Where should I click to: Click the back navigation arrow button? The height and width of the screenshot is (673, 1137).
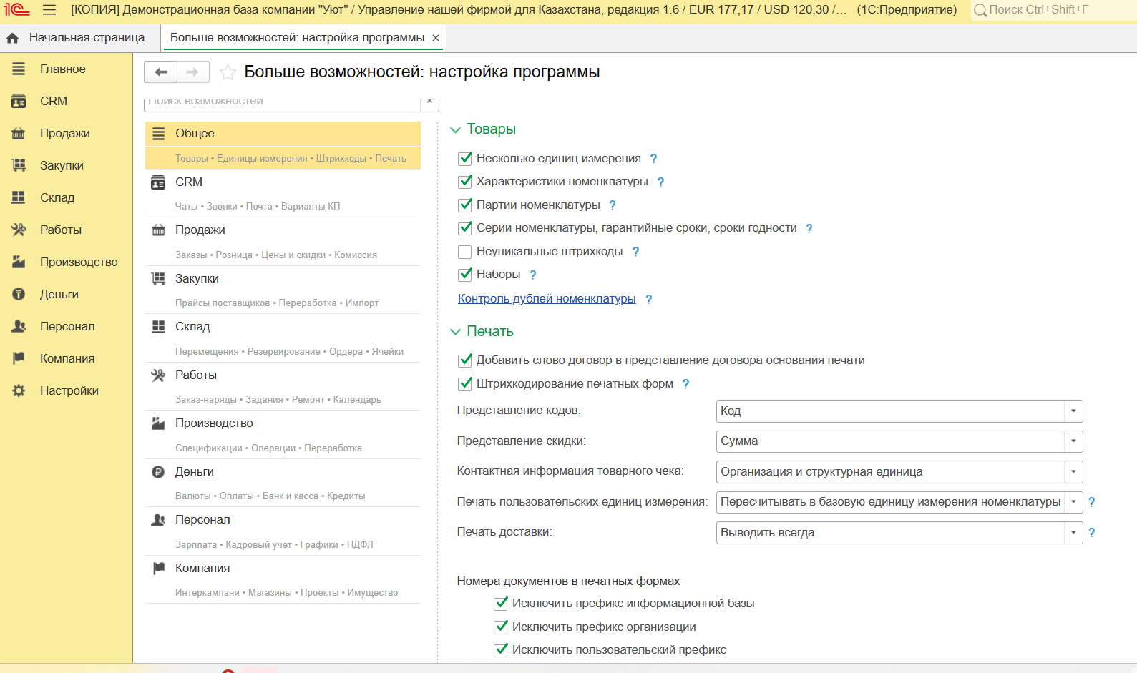click(x=161, y=72)
